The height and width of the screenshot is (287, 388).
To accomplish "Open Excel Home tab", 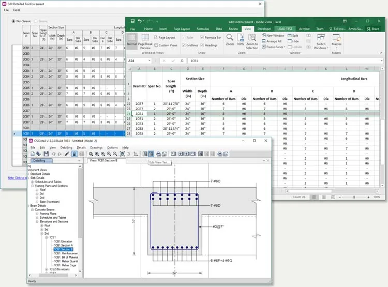I will (x=148, y=29).
